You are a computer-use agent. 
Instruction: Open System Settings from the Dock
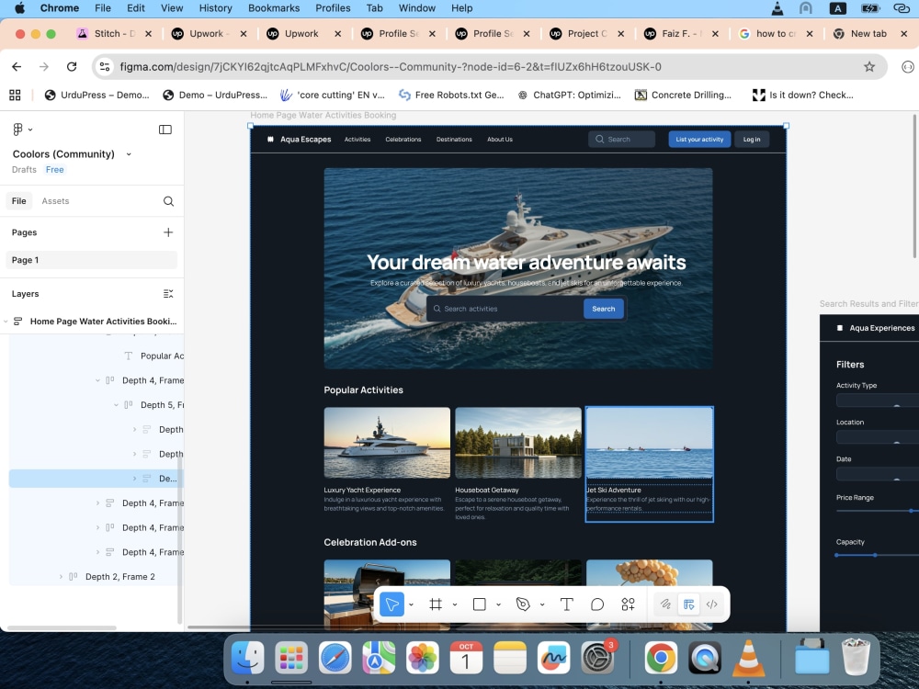[x=597, y=658]
